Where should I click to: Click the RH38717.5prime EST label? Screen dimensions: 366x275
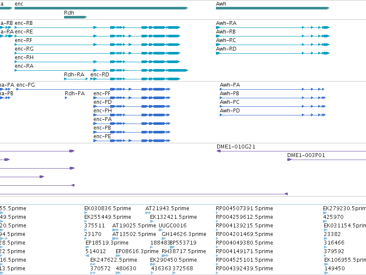[184, 251]
